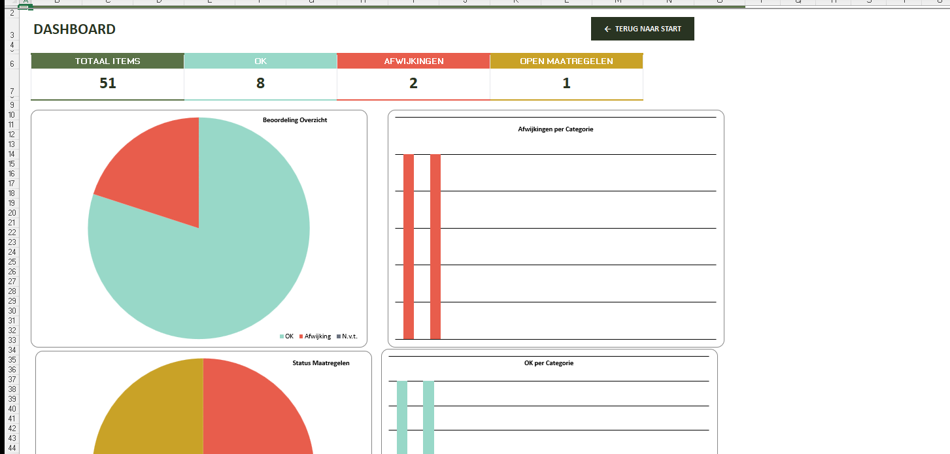Select the OK per Categorie chart title
950x454 pixels.
tap(549, 363)
